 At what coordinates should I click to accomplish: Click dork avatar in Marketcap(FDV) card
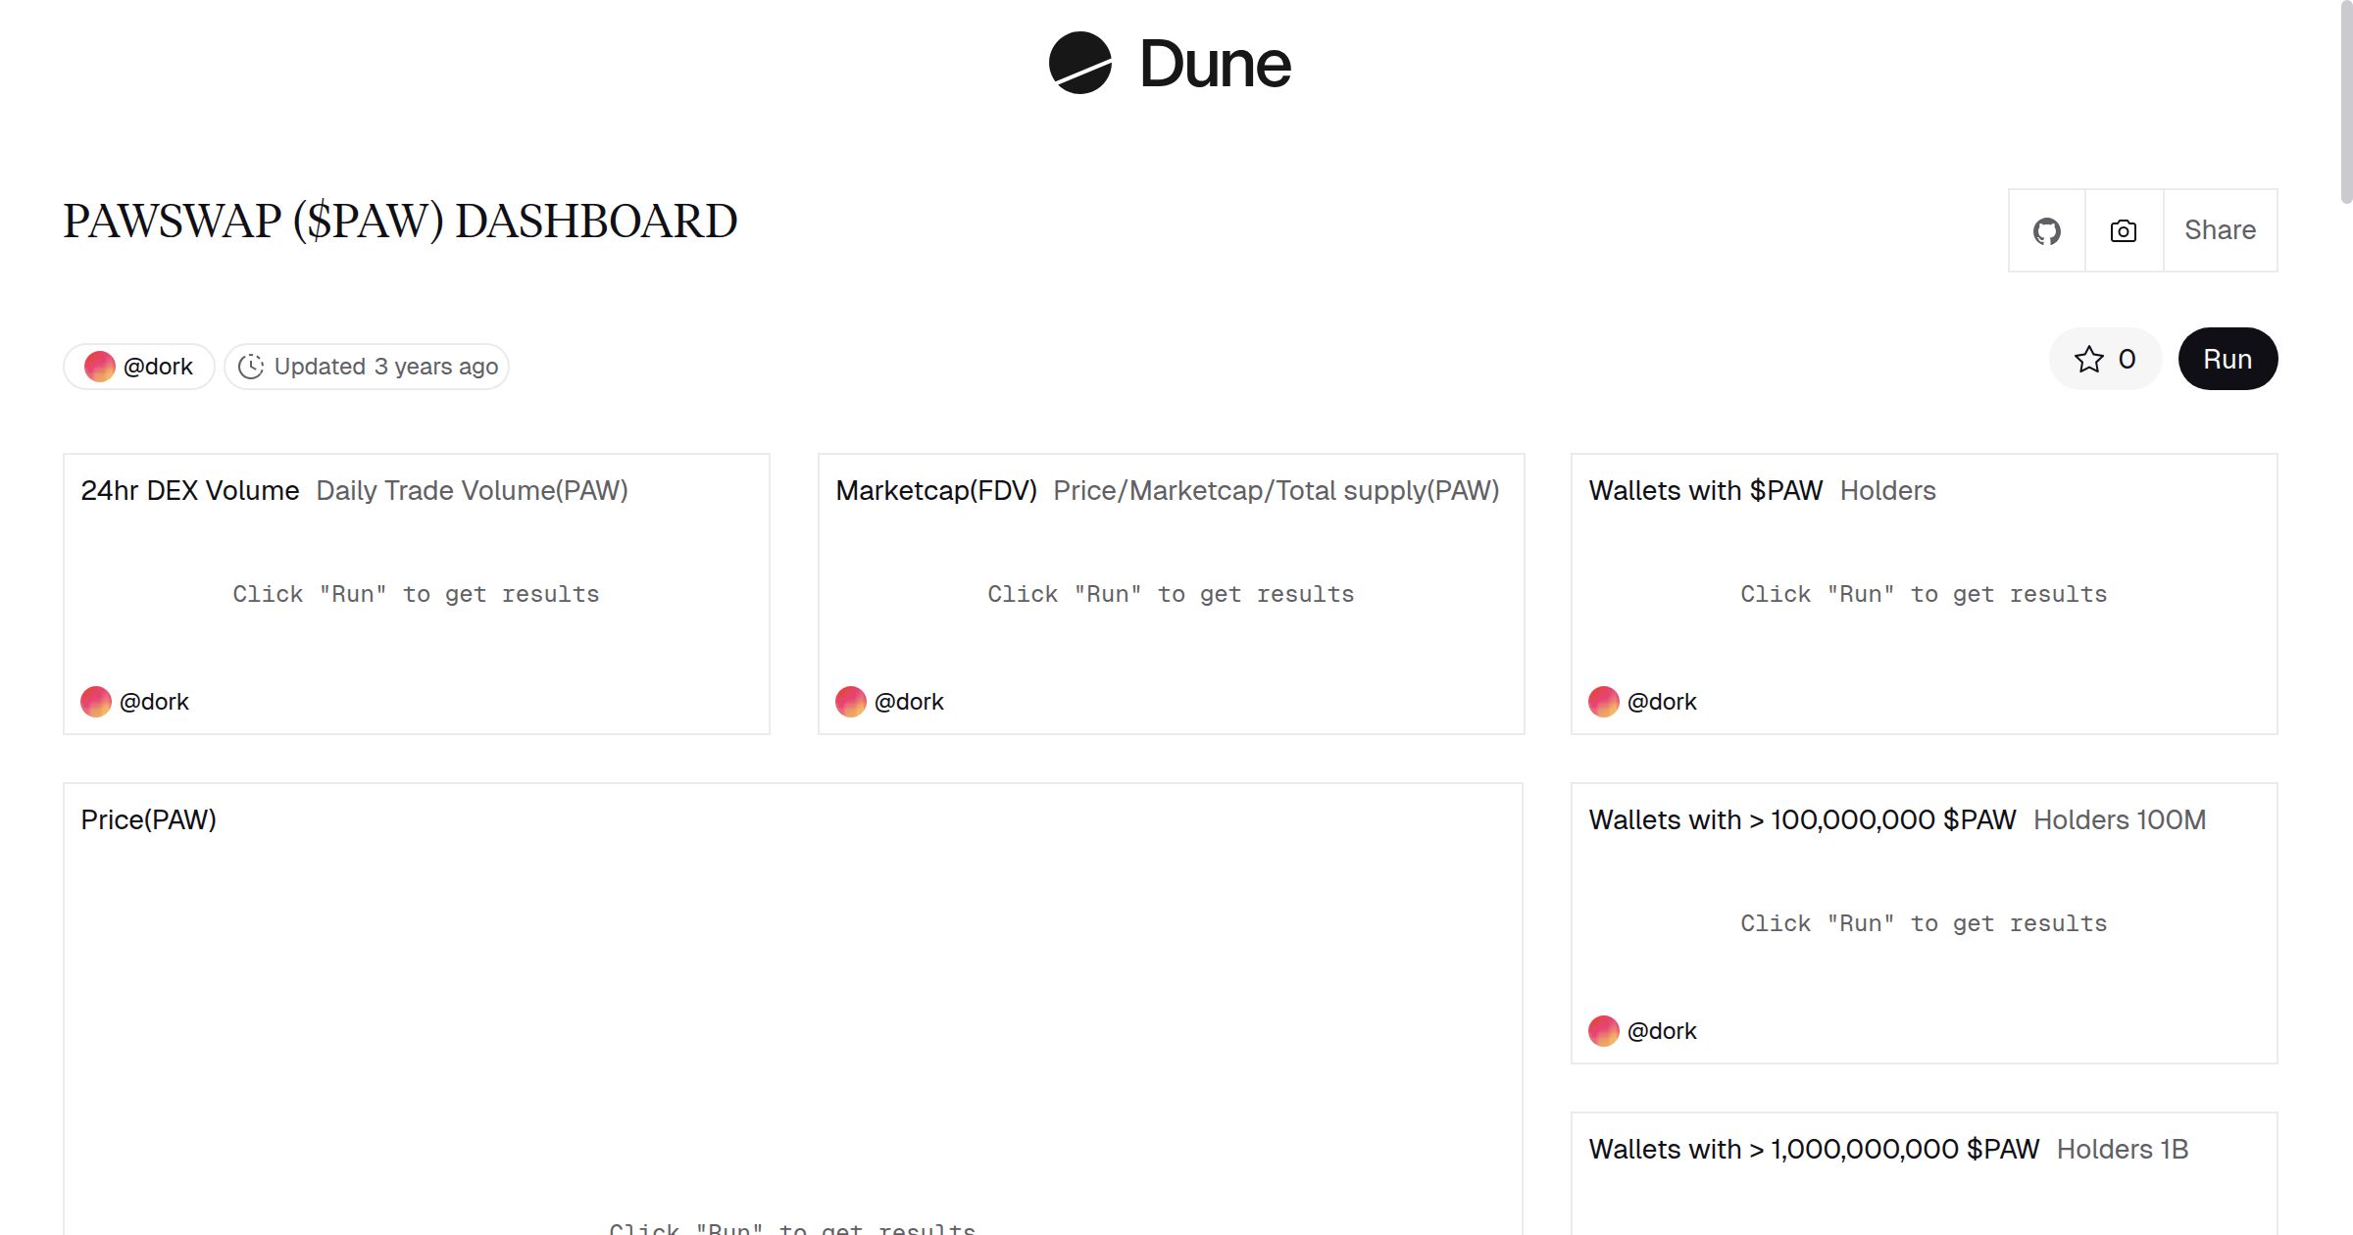coord(850,702)
